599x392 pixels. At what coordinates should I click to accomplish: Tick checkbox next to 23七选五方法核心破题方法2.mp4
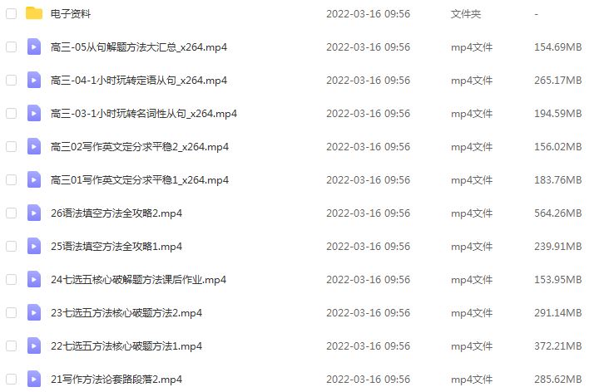click(12, 312)
